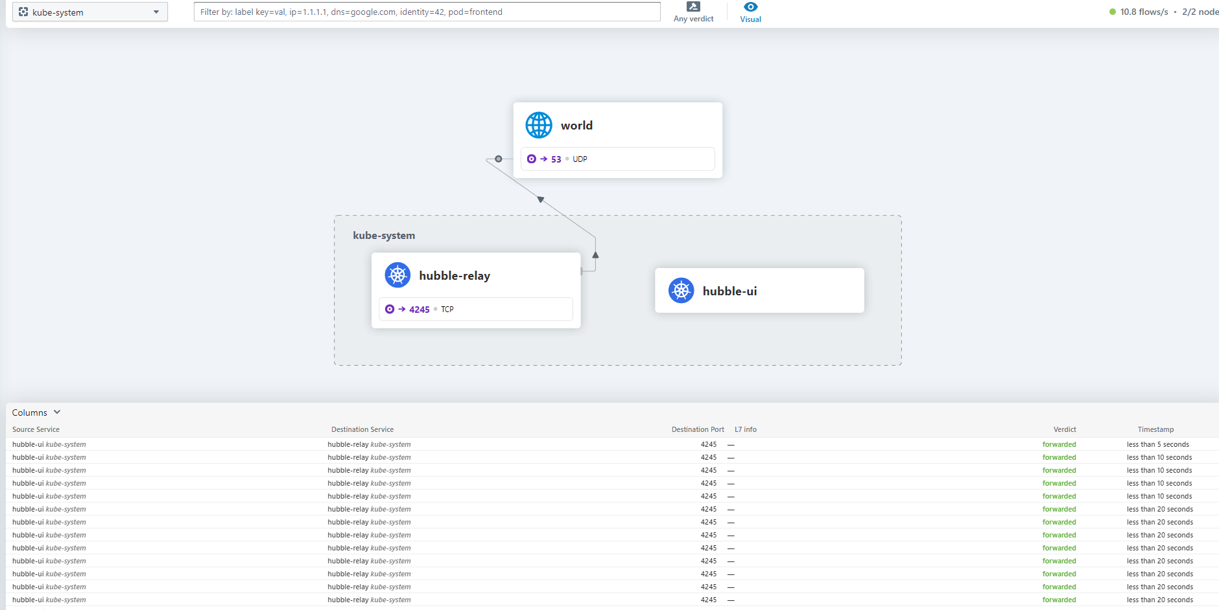Screen dimensions: 1219x610
Task: Click the port 4245 TCP endpoint row
Action: pos(475,309)
